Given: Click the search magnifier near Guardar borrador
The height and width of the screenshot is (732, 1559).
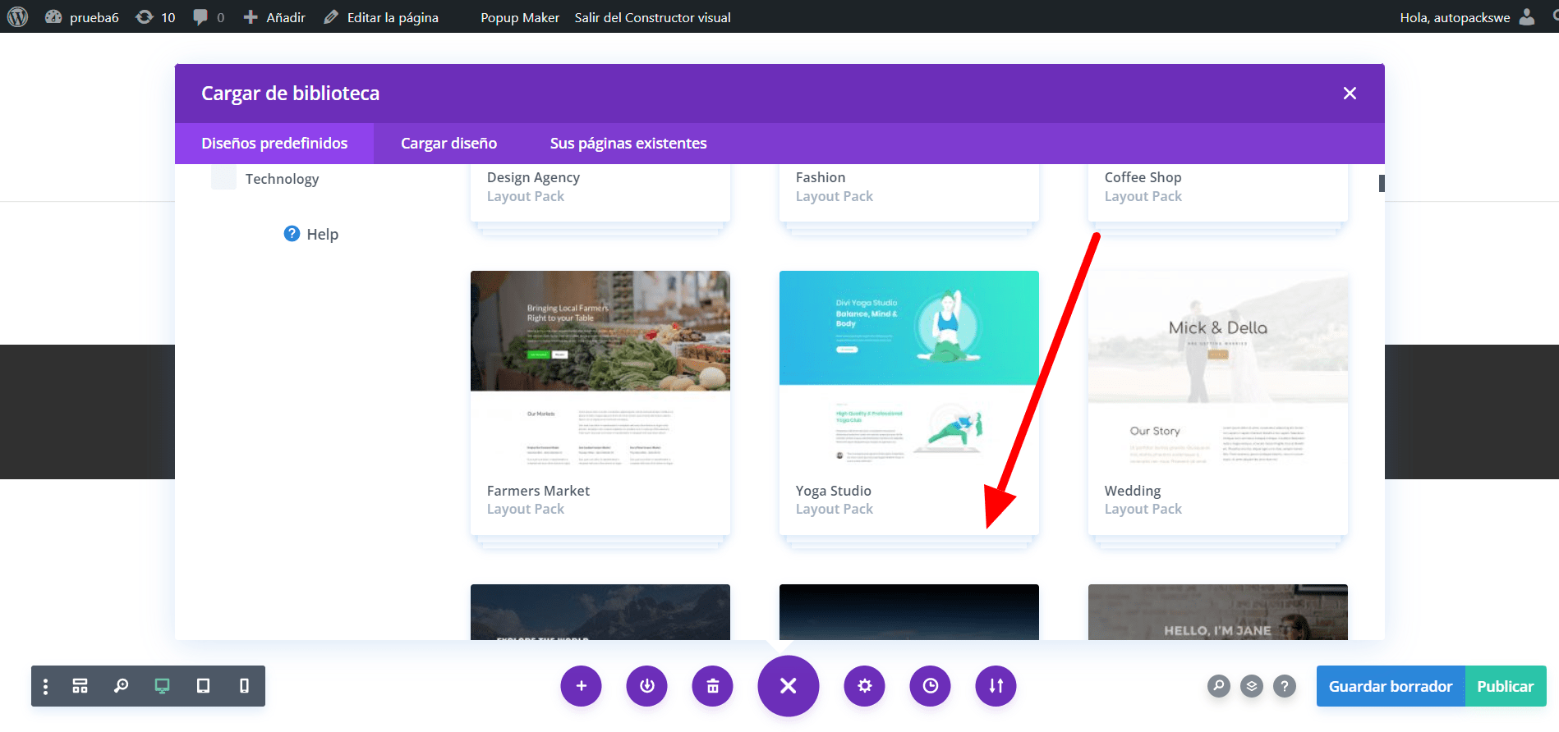Looking at the screenshot, I should coord(1219,686).
